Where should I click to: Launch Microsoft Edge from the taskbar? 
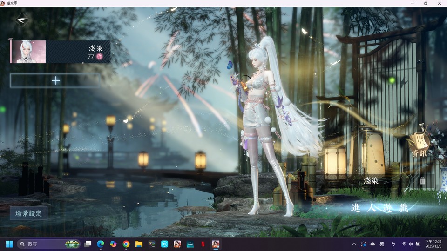[101, 244]
